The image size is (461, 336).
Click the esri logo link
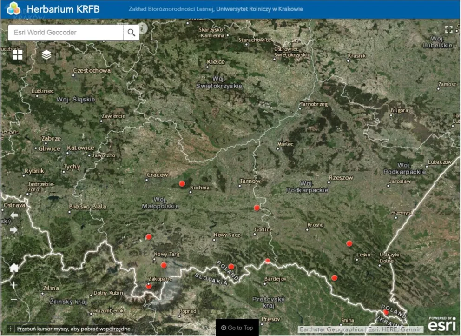pyautogui.click(x=441, y=324)
